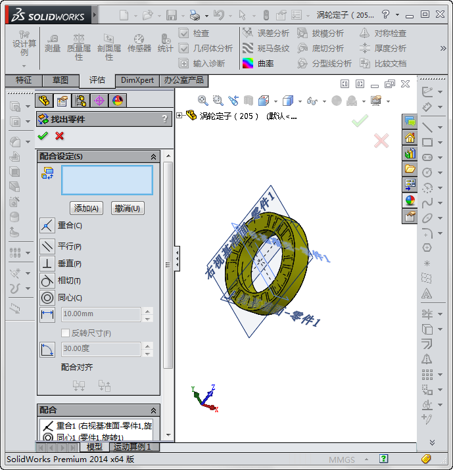Open 质量属性 mass properties tool

[79, 42]
